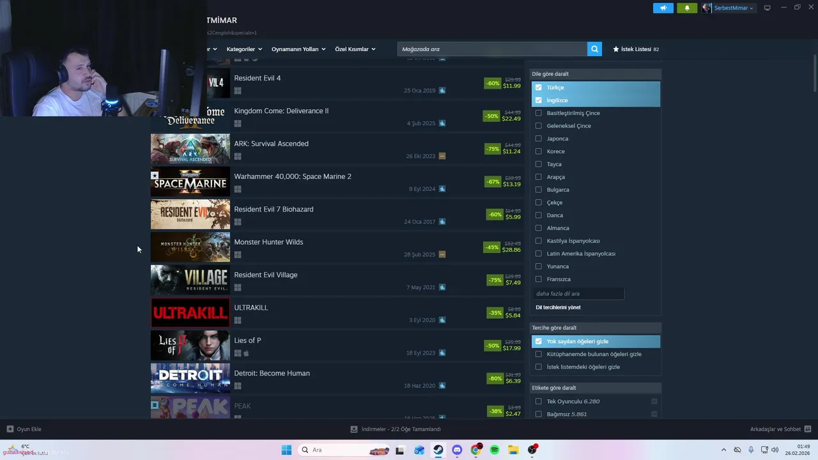Show hidden icons in the system tray
818x460 pixels.
[x=723, y=450]
